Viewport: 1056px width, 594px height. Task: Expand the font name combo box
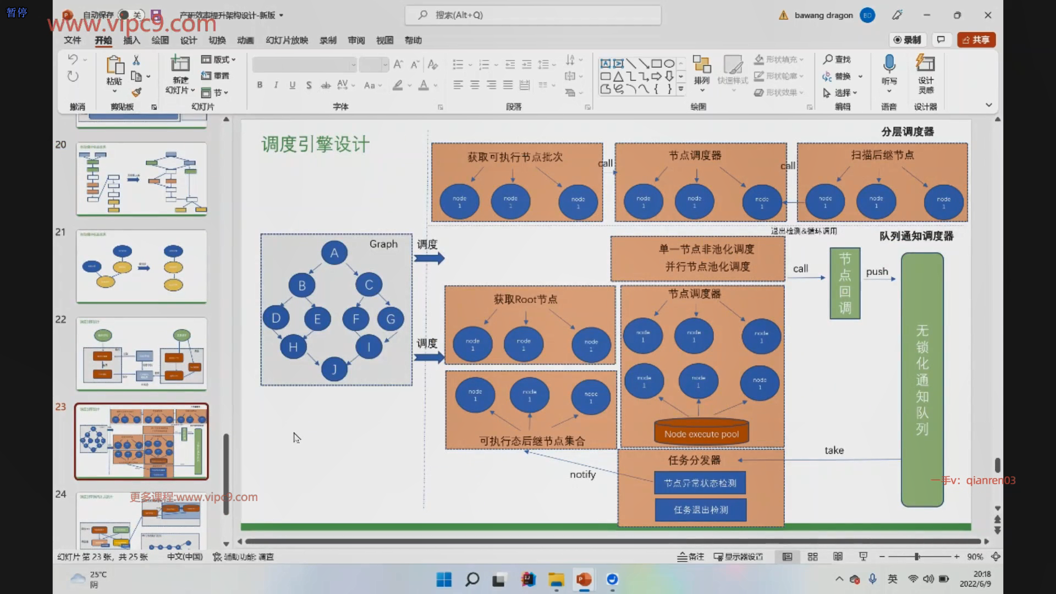[353, 65]
